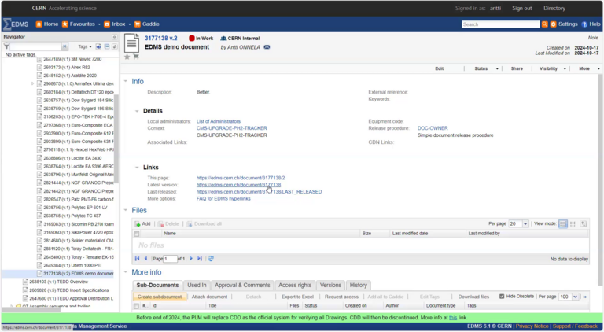Viewport: 604px width, 332px height.
Task: Click the Request access button
Action: [x=341, y=297]
